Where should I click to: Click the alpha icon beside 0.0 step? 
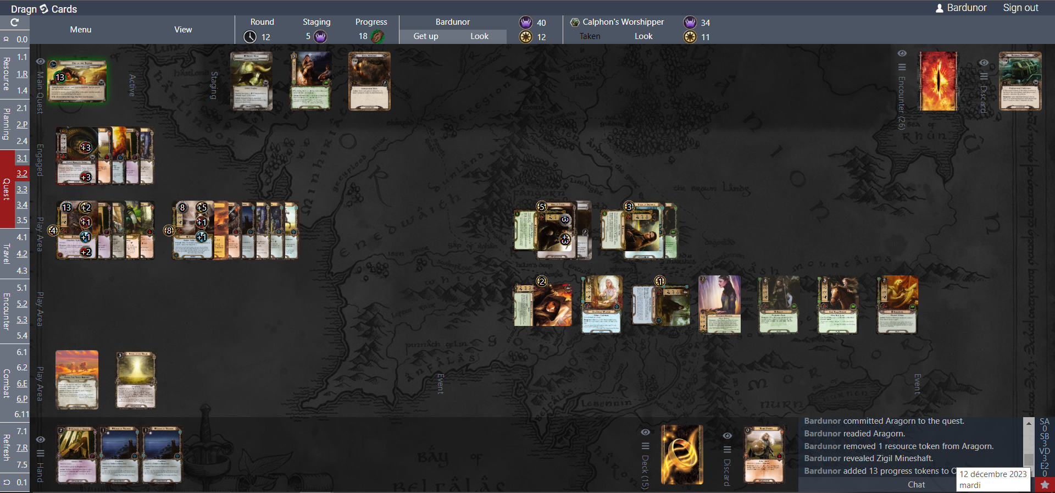[x=7, y=39]
